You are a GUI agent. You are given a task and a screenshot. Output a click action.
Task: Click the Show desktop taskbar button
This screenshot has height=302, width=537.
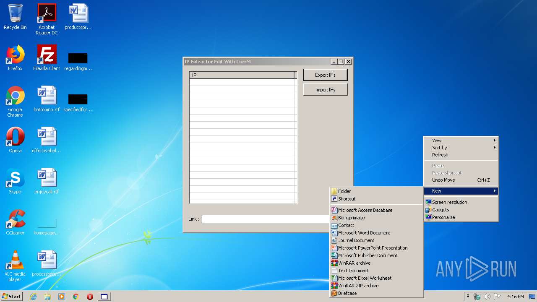(x=533, y=297)
